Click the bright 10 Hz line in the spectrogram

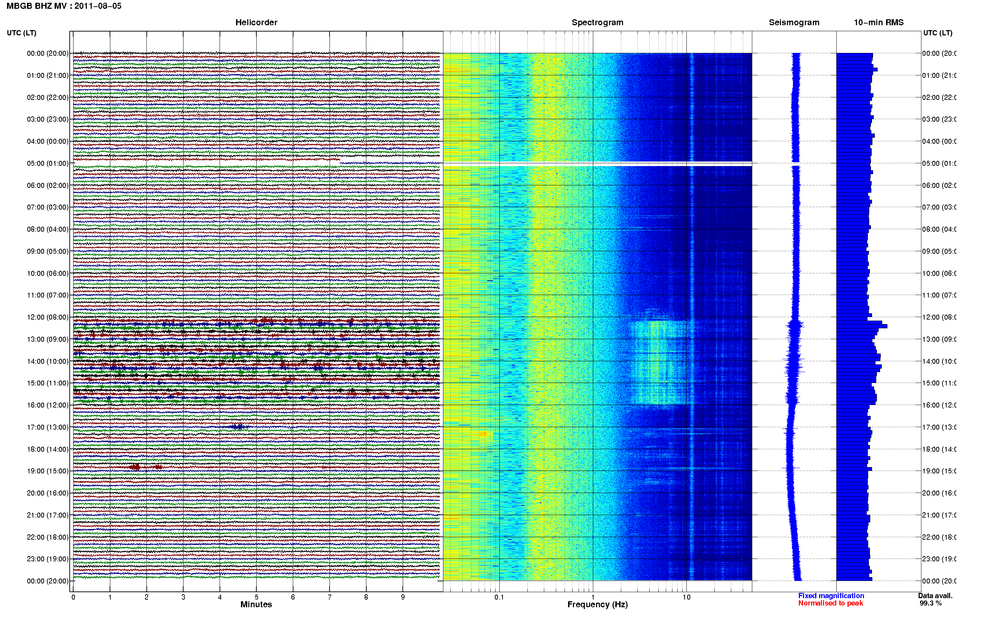click(692, 316)
